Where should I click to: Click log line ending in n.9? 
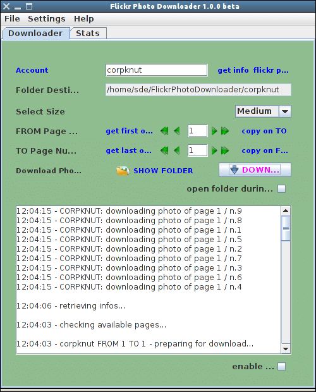pyautogui.click(x=129, y=211)
